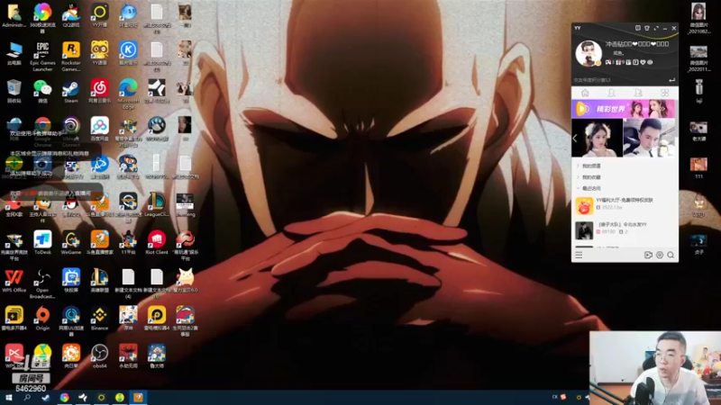Image resolution: width=721 pixels, height=405 pixels.
Task: Select the Binance desktop shortcut
Action: pos(100,319)
